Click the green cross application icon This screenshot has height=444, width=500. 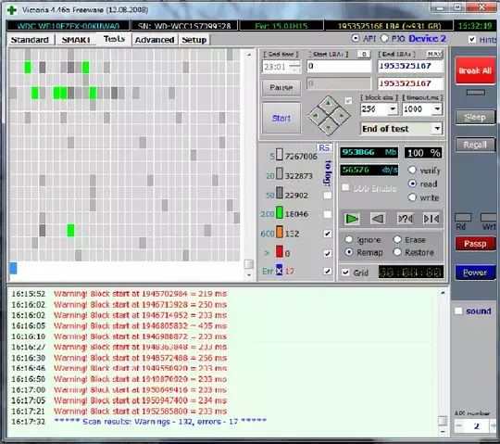click(12, 10)
